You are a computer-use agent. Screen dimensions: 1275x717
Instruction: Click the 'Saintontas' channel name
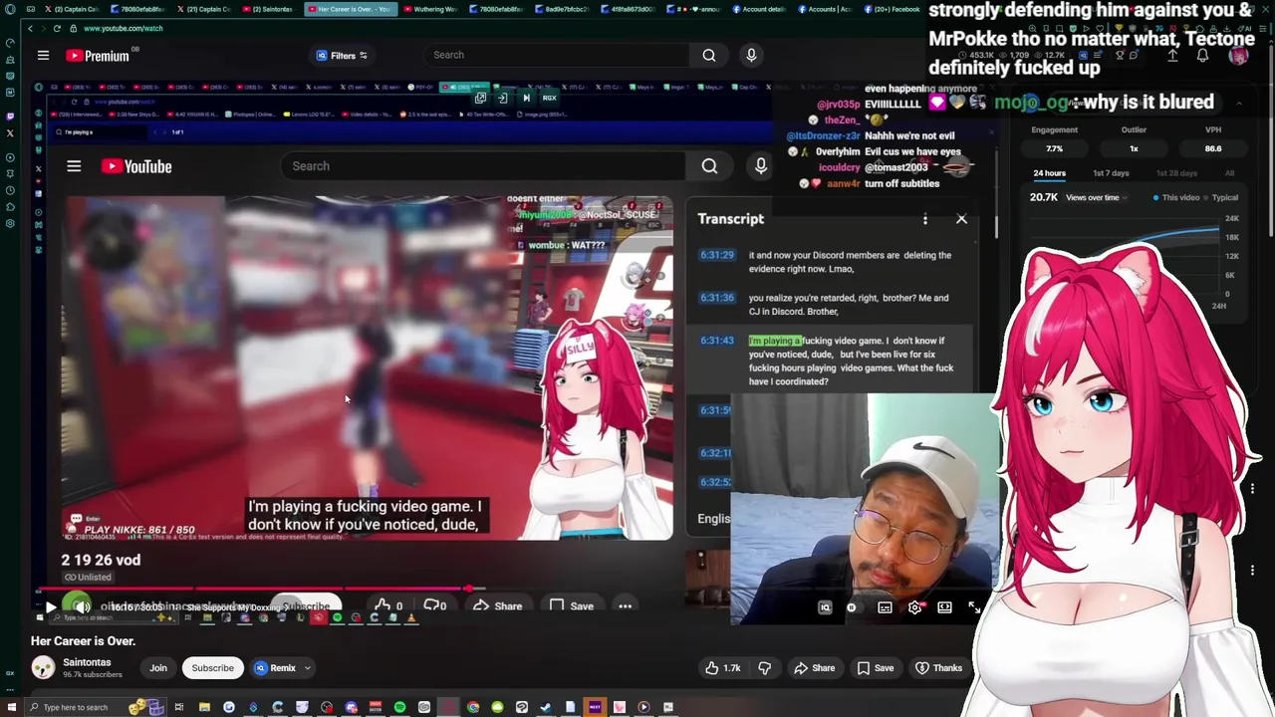87,662
